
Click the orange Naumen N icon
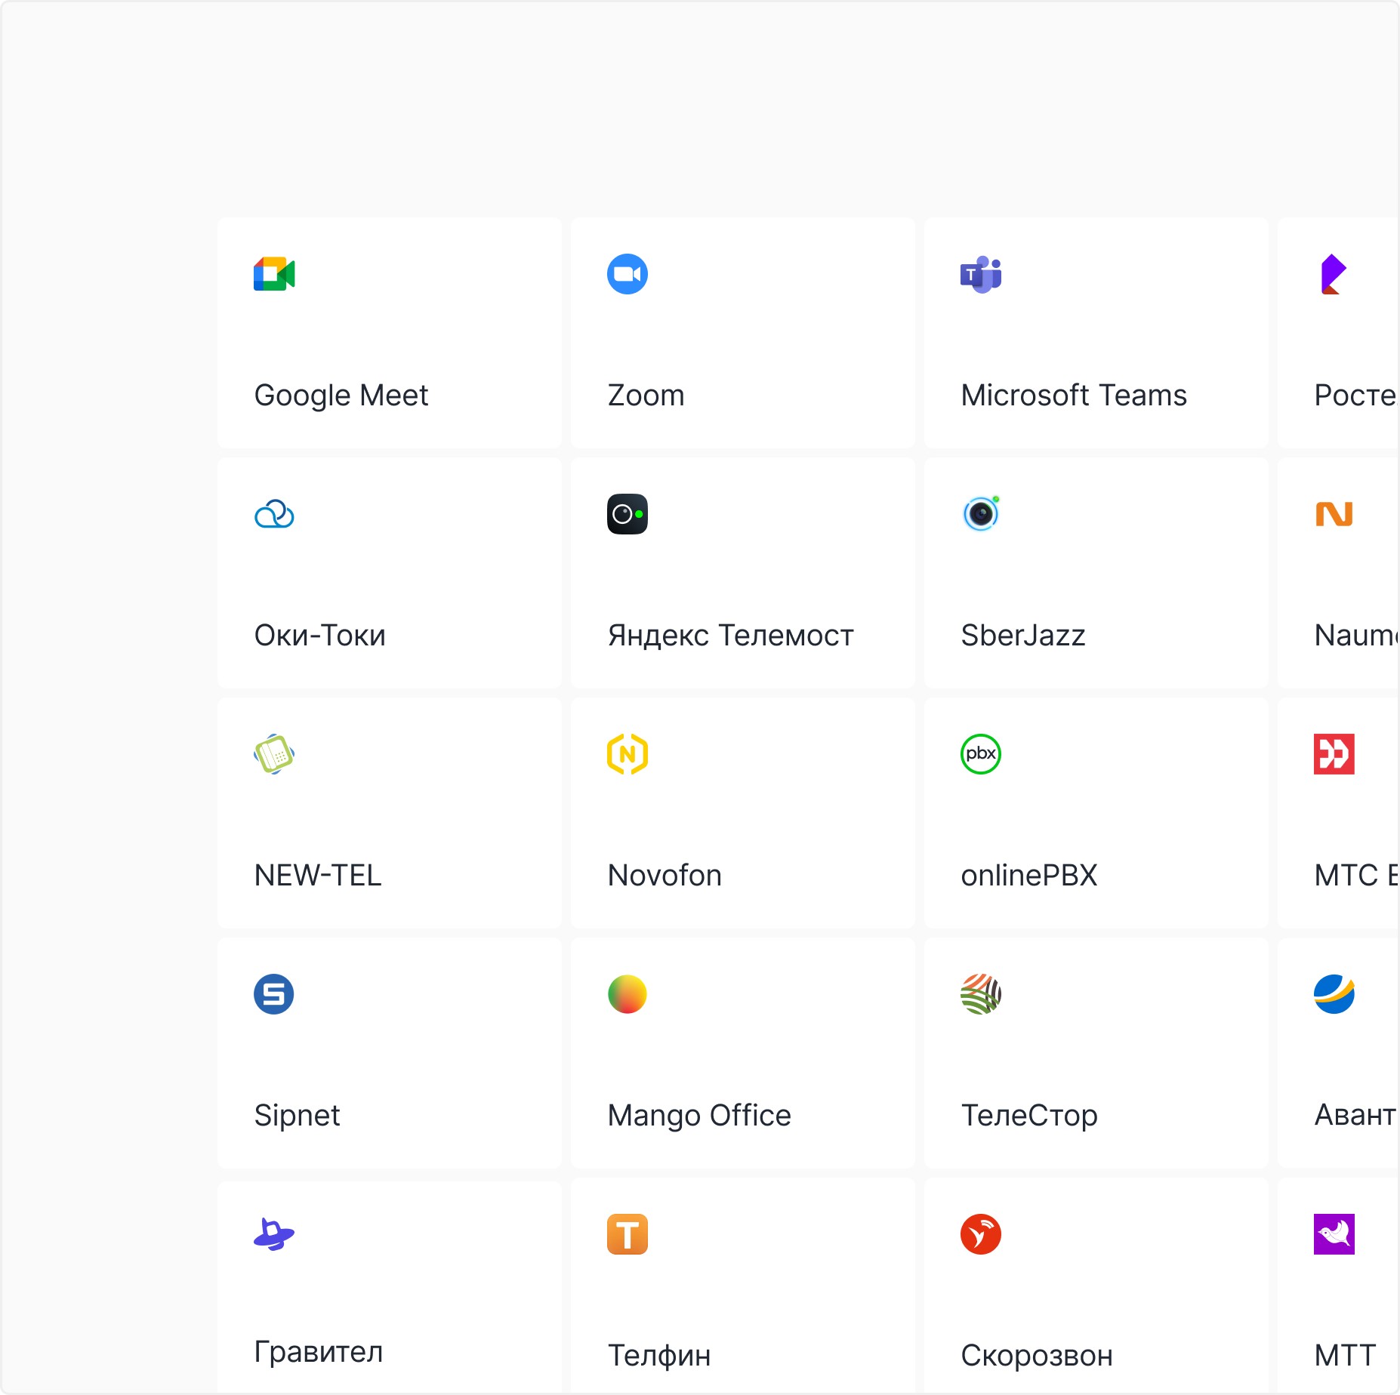pyautogui.click(x=1334, y=514)
